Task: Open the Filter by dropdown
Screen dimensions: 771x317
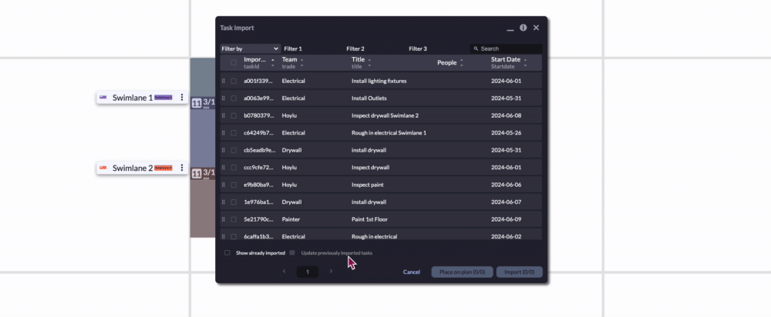Action: click(251, 48)
